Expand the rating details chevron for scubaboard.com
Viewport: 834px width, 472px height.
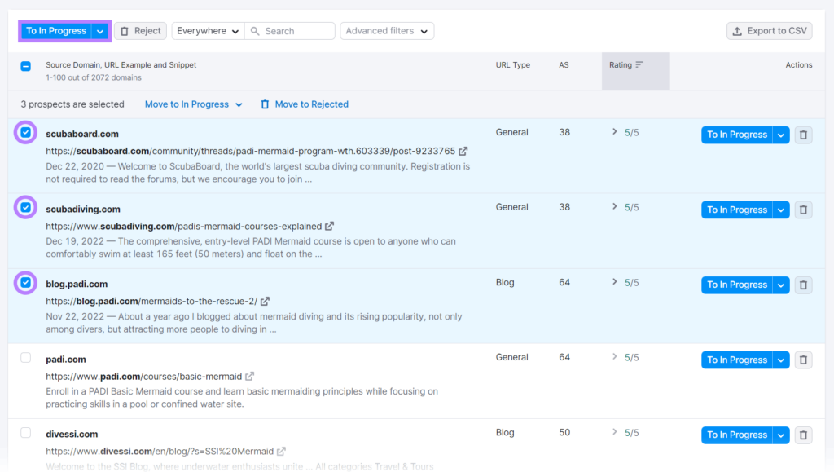pos(614,131)
